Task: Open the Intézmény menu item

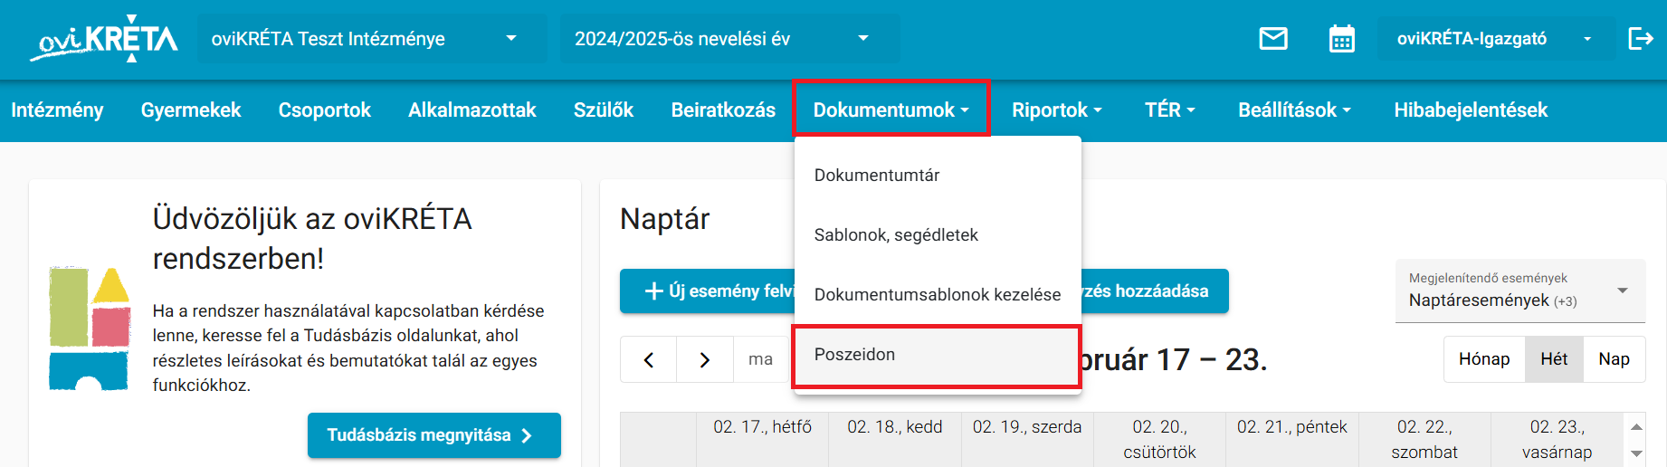Action: coord(57,110)
